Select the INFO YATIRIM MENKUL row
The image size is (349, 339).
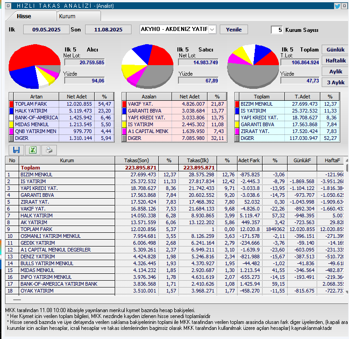[175, 277]
